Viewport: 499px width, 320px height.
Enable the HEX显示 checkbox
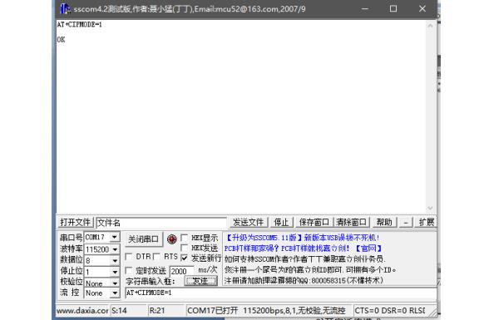click(184, 237)
